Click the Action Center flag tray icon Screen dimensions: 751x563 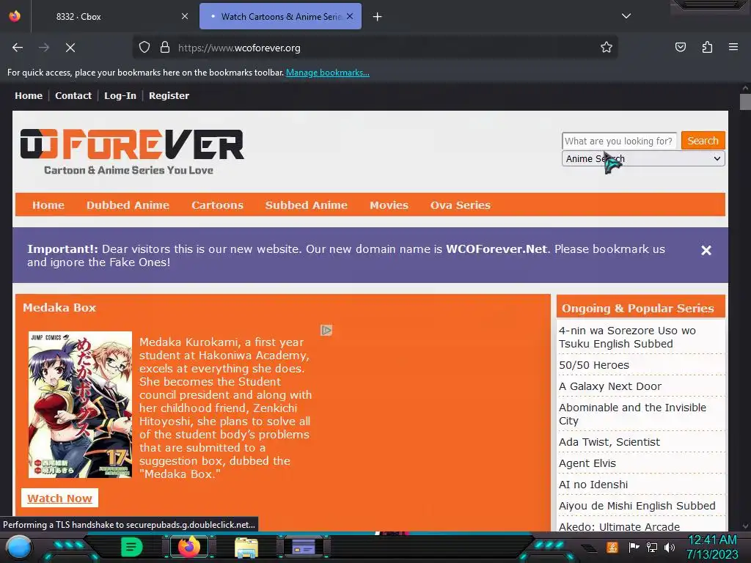point(634,547)
